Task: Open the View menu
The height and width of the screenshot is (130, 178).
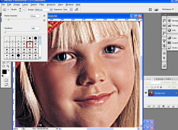Action: (60, 5)
